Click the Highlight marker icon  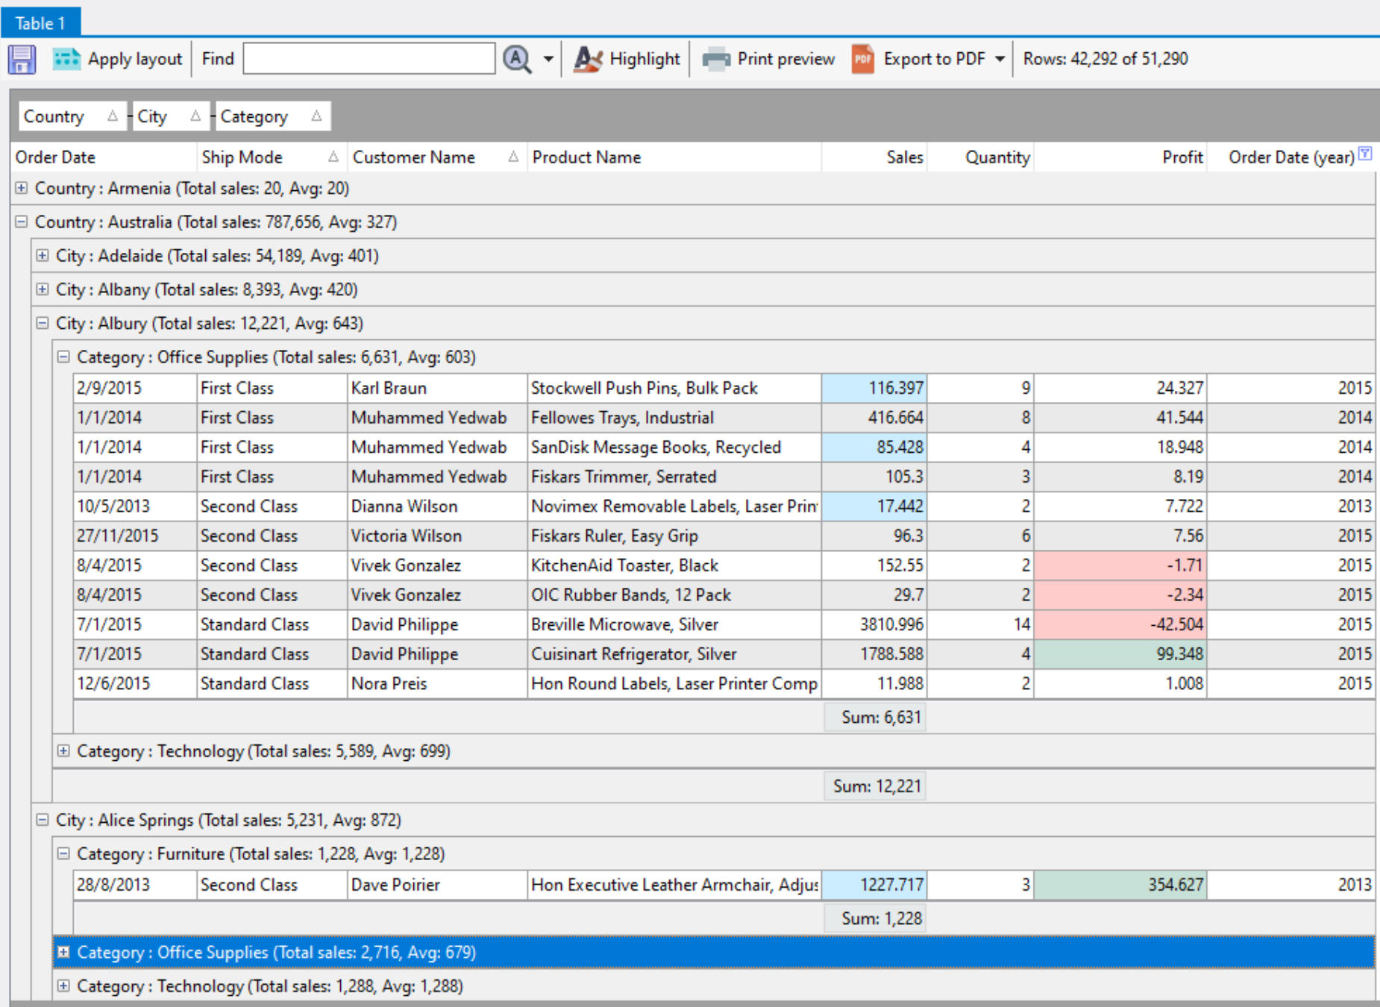tap(587, 59)
